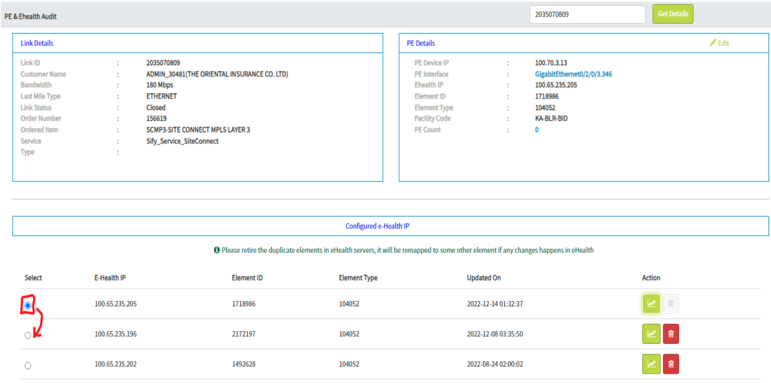The height and width of the screenshot is (383, 771).
Task: Click the pencil Edit icon in PE Details
Action: [719, 43]
